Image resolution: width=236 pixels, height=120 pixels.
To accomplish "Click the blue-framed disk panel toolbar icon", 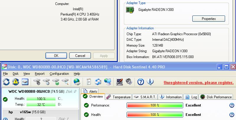I will click(25, 82).
